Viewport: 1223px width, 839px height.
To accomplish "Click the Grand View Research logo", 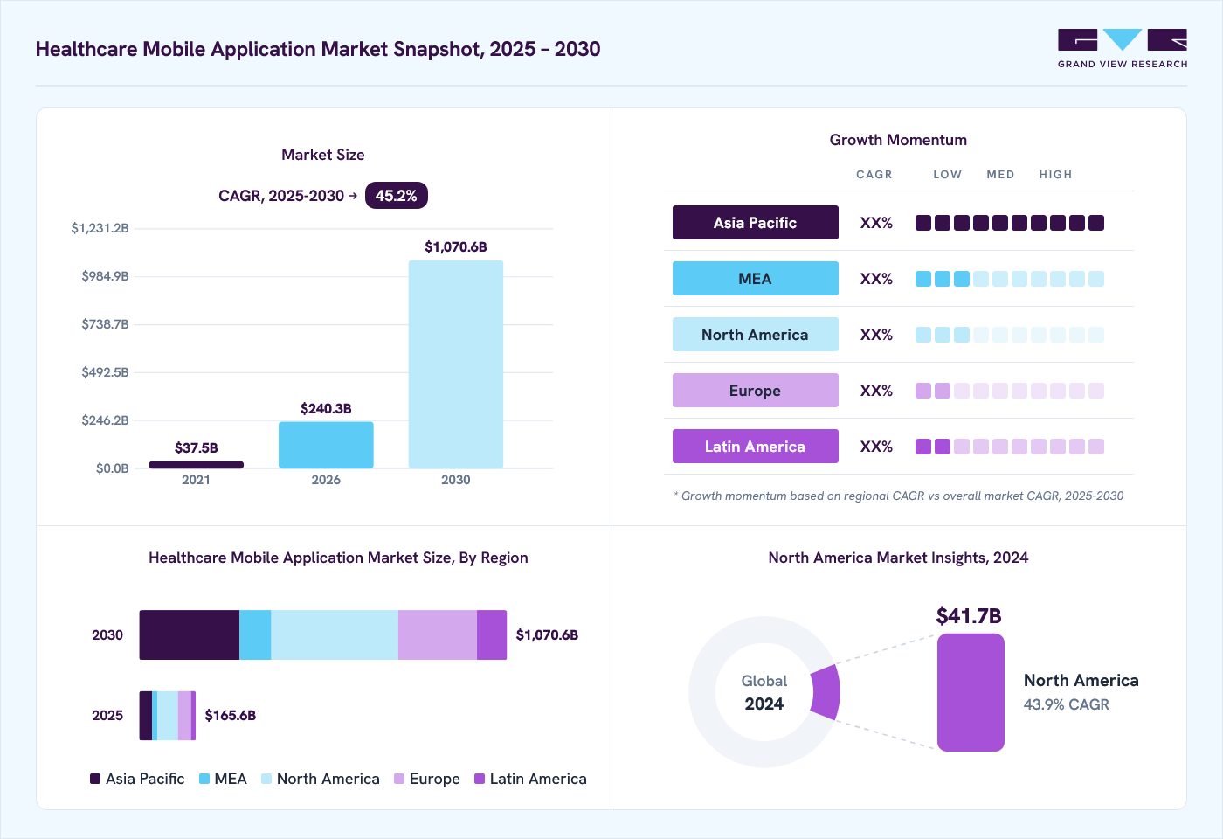I will [1123, 49].
